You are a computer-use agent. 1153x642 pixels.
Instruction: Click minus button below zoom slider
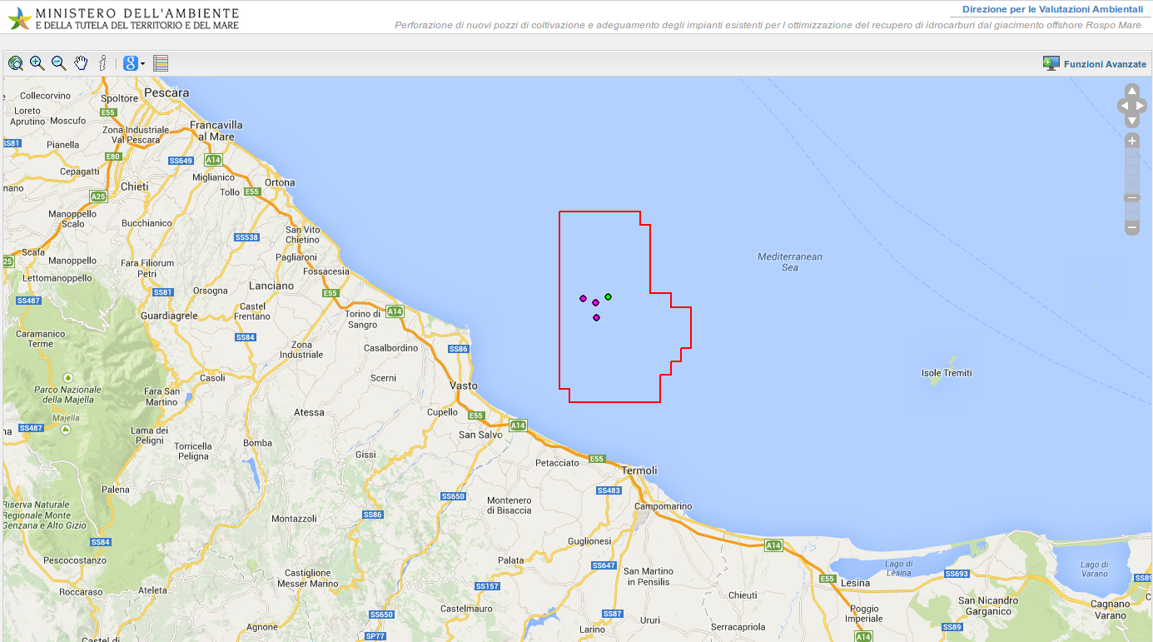click(x=1131, y=227)
